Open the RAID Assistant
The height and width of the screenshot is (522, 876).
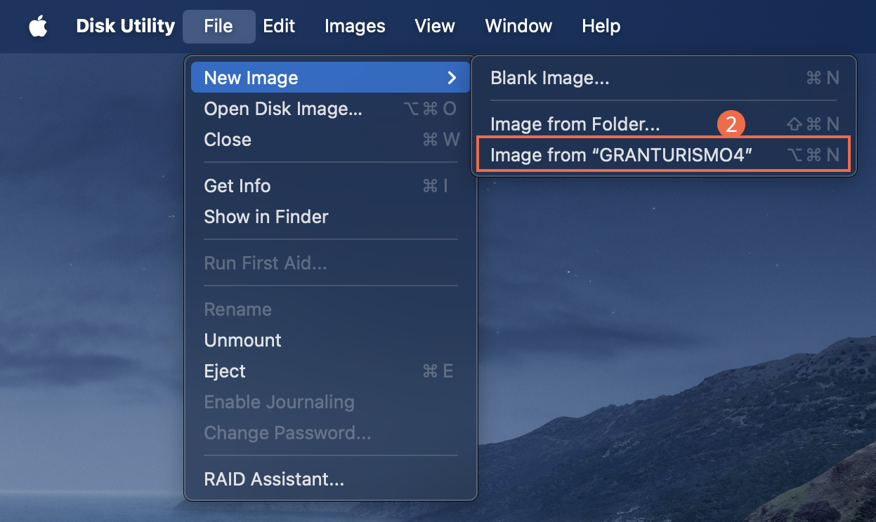click(274, 479)
